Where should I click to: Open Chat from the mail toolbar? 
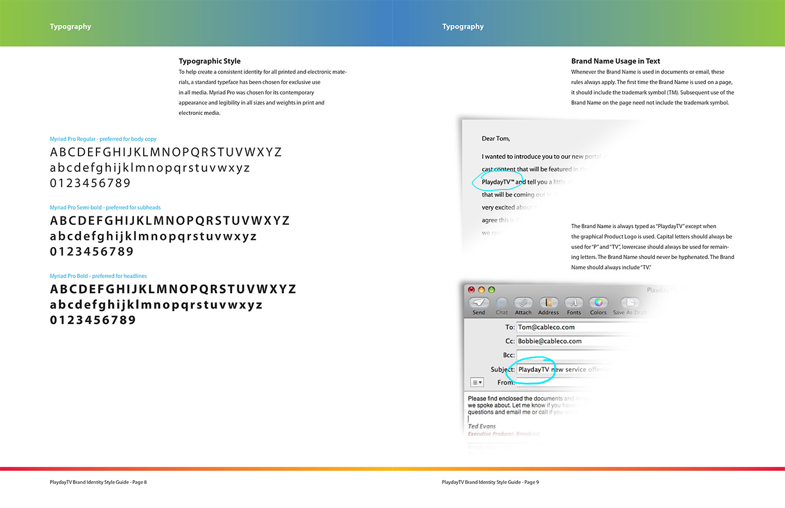point(502,303)
